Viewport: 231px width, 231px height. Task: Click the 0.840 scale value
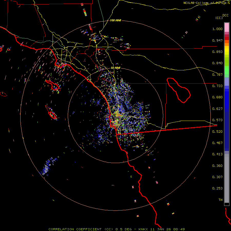[217, 63]
